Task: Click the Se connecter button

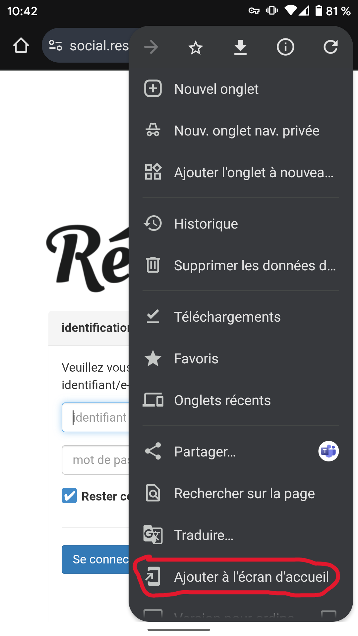Action: point(95,559)
